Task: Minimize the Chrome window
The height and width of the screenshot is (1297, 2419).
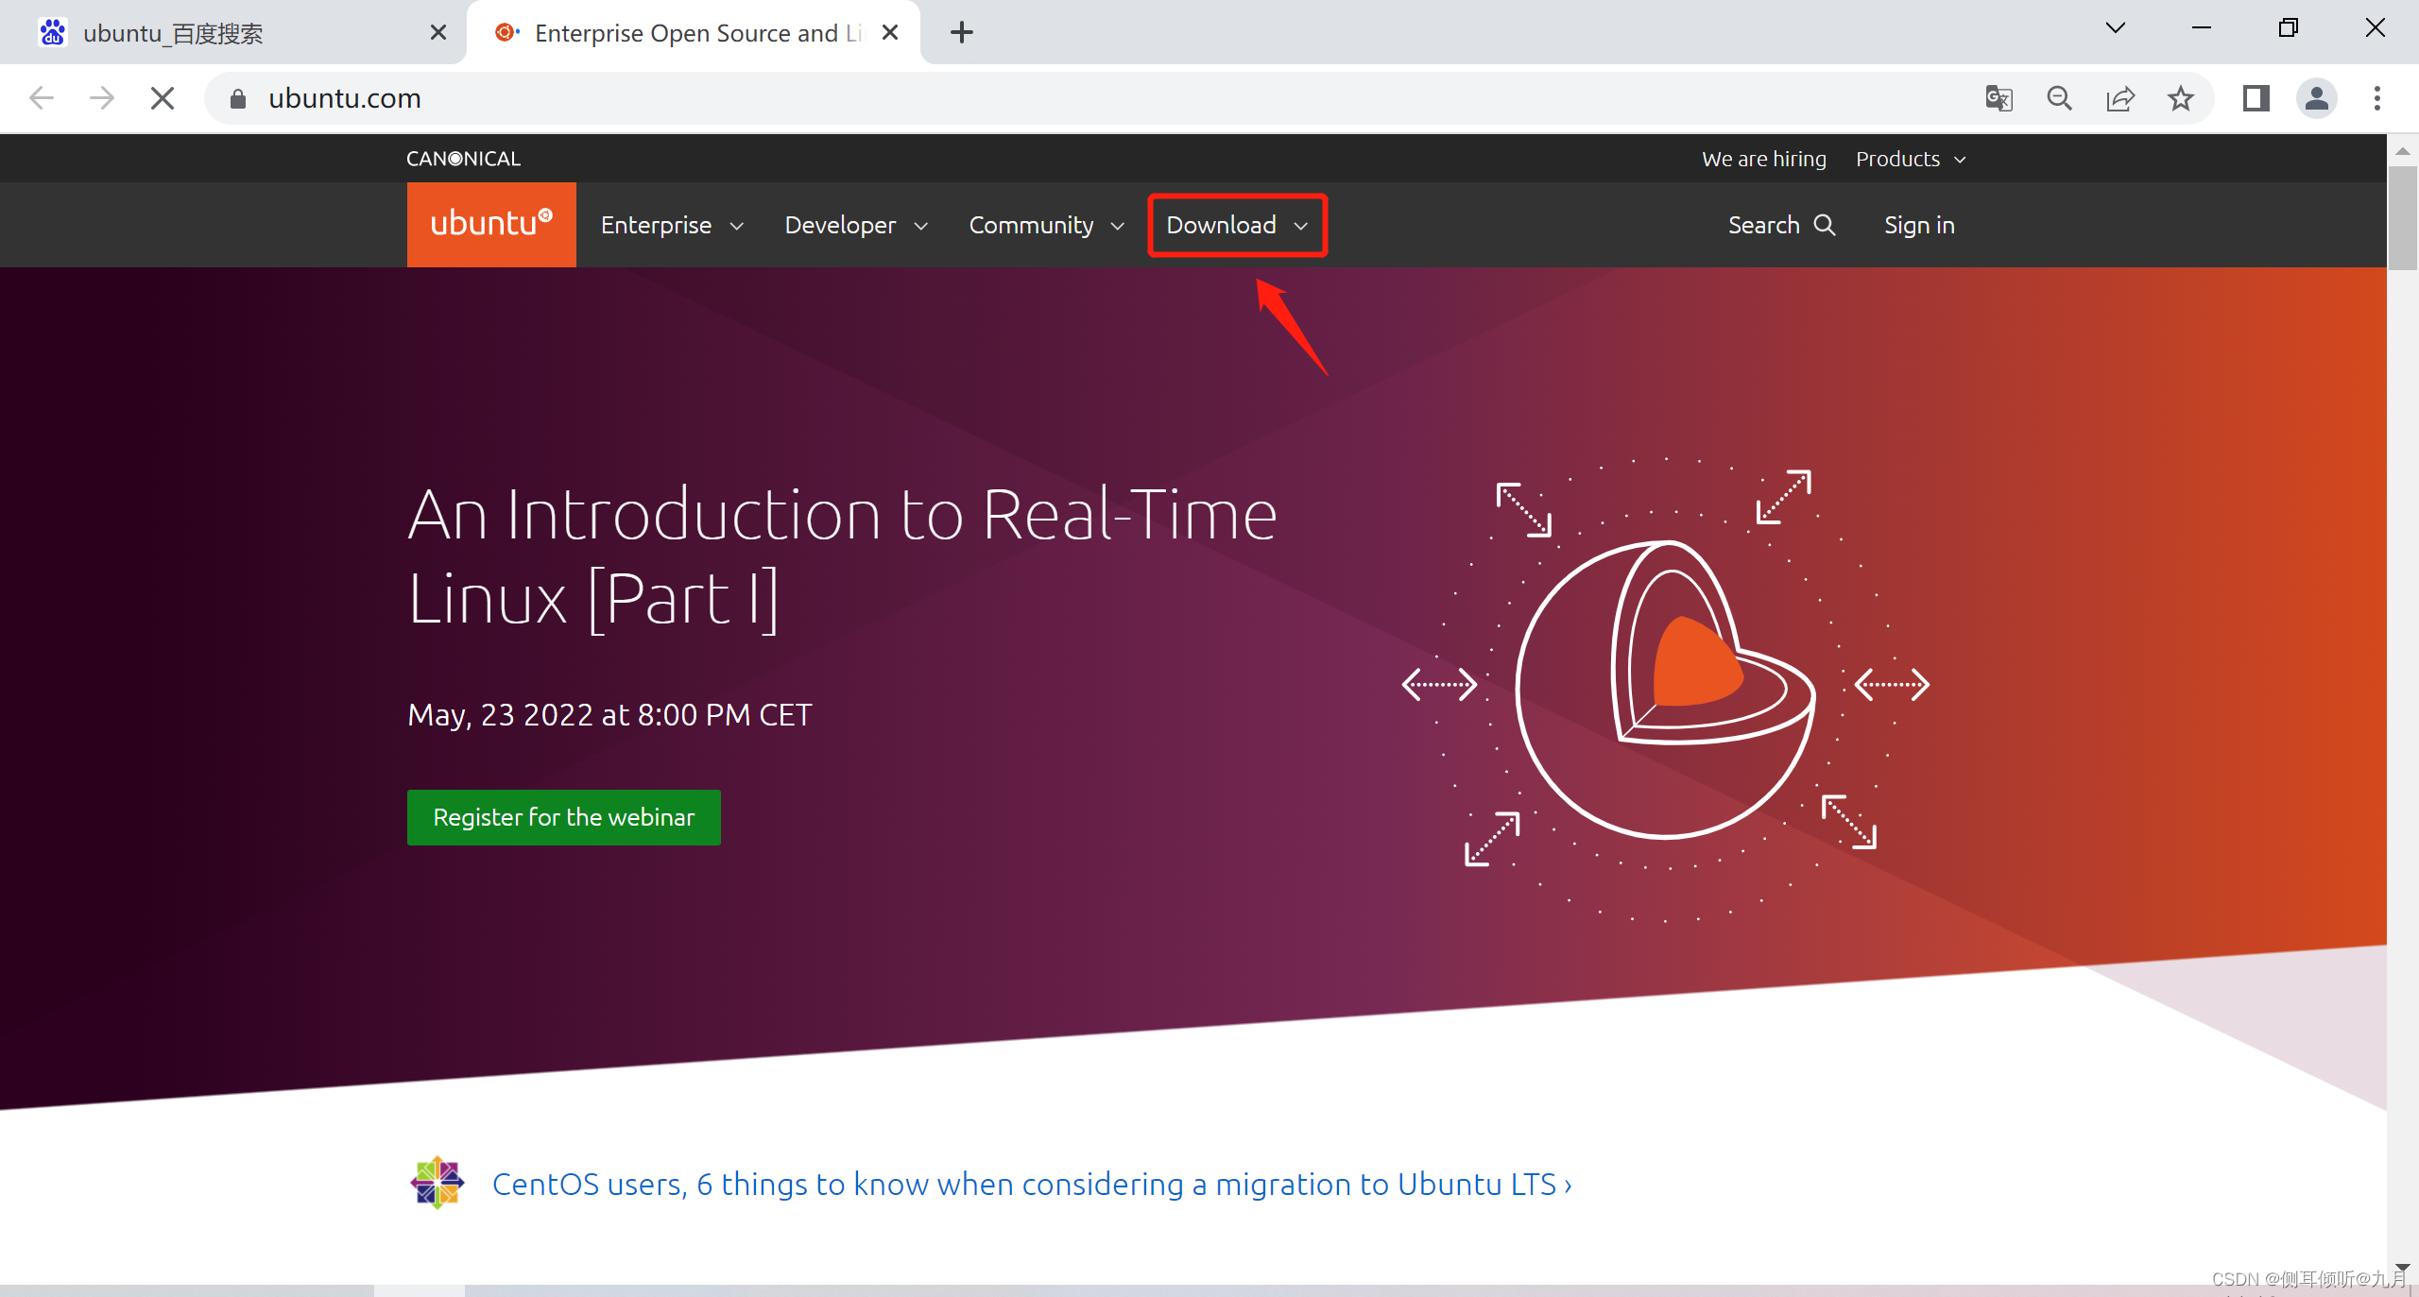Action: click(x=2202, y=28)
